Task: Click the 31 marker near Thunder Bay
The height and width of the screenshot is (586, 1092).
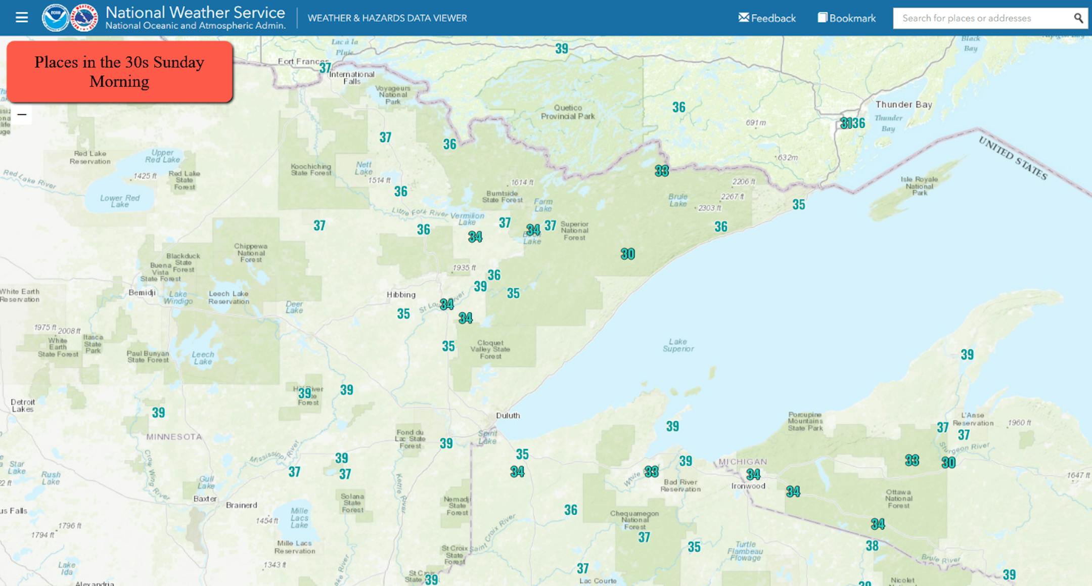Action: click(845, 123)
